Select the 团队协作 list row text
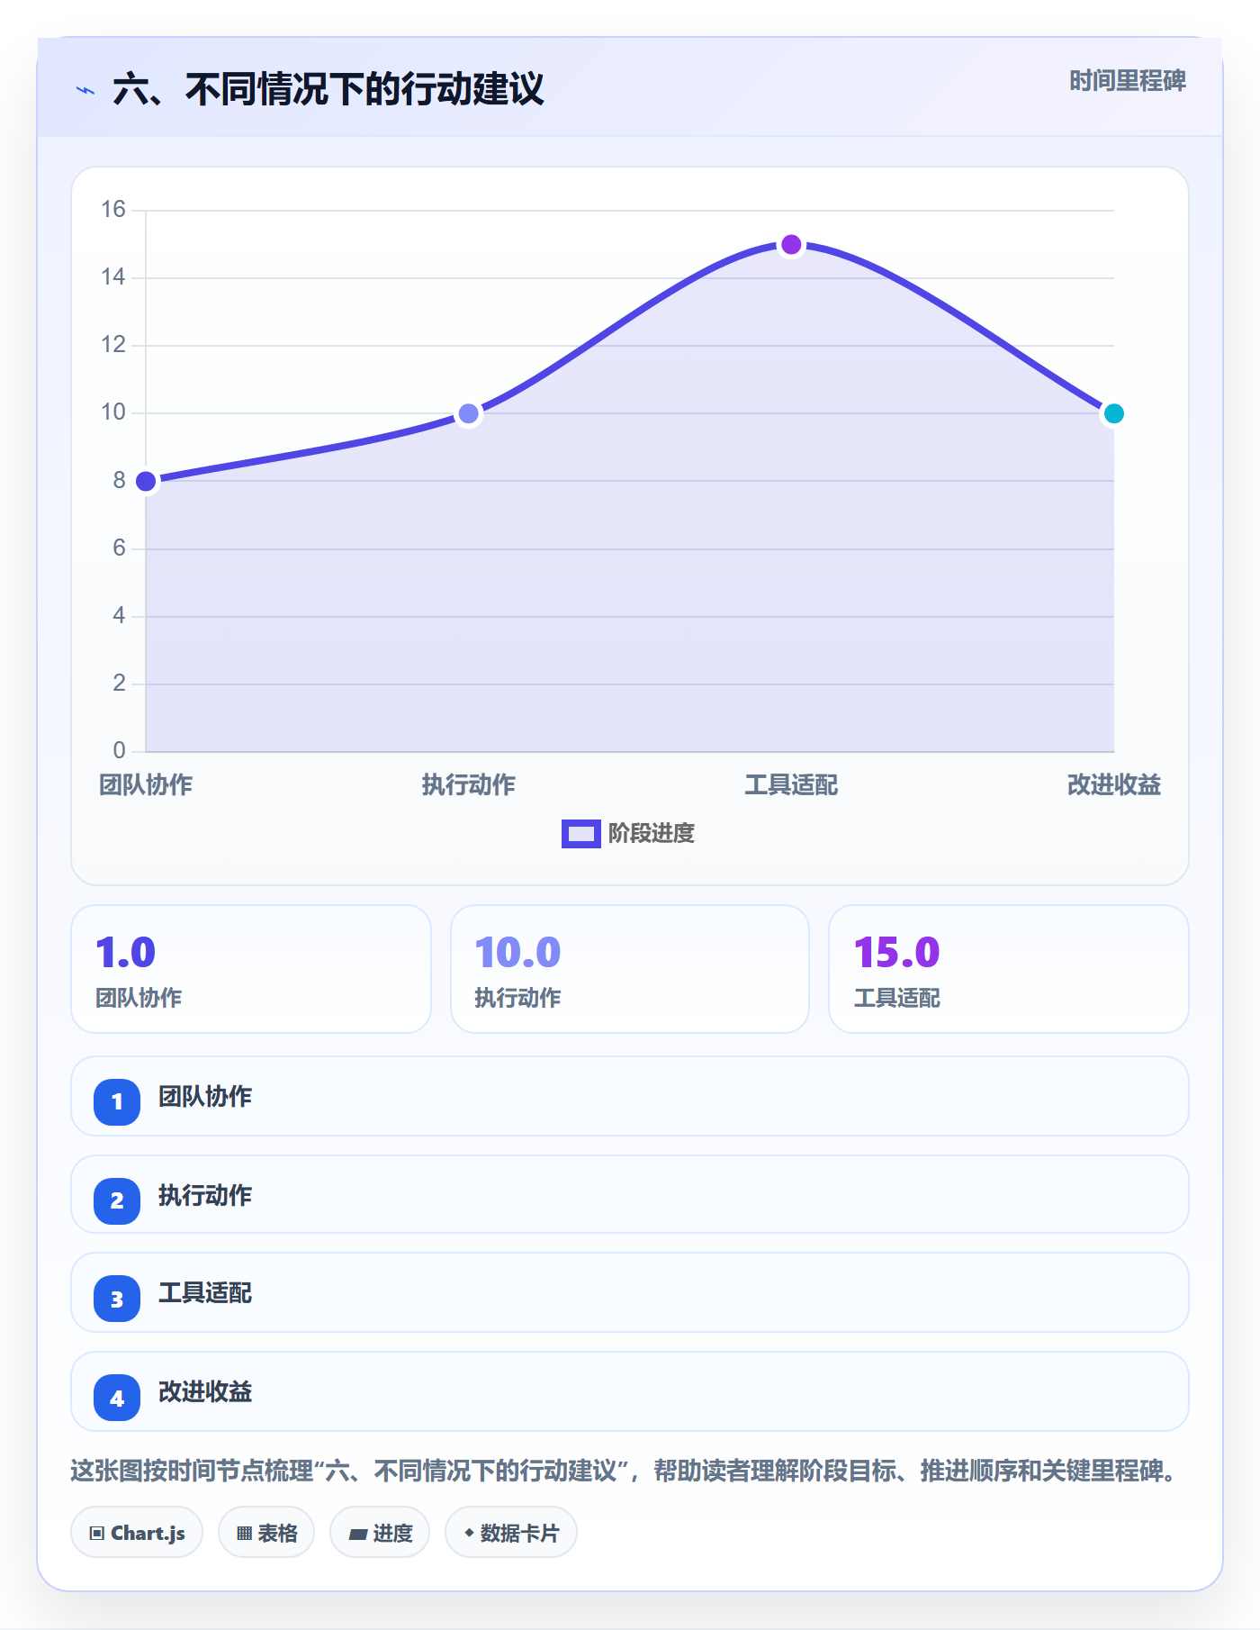Viewport: 1260px width, 1630px height. pos(205,1097)
